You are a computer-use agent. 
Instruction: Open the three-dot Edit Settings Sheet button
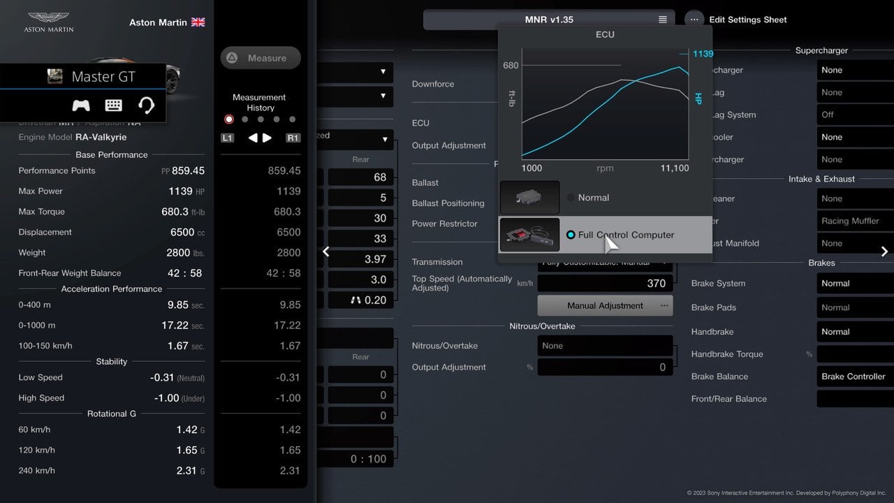(694, 20)
